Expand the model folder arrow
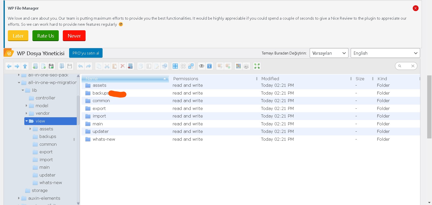Screen dimensions: 432x205 click(26, 106)
